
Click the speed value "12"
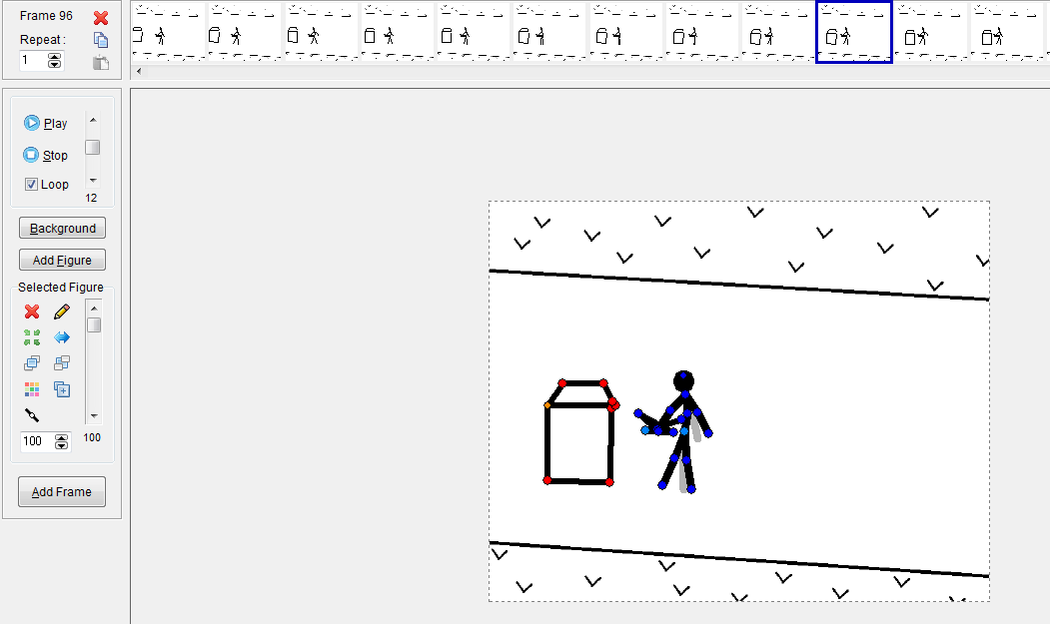pyautogui.click(x=91, y=198)
